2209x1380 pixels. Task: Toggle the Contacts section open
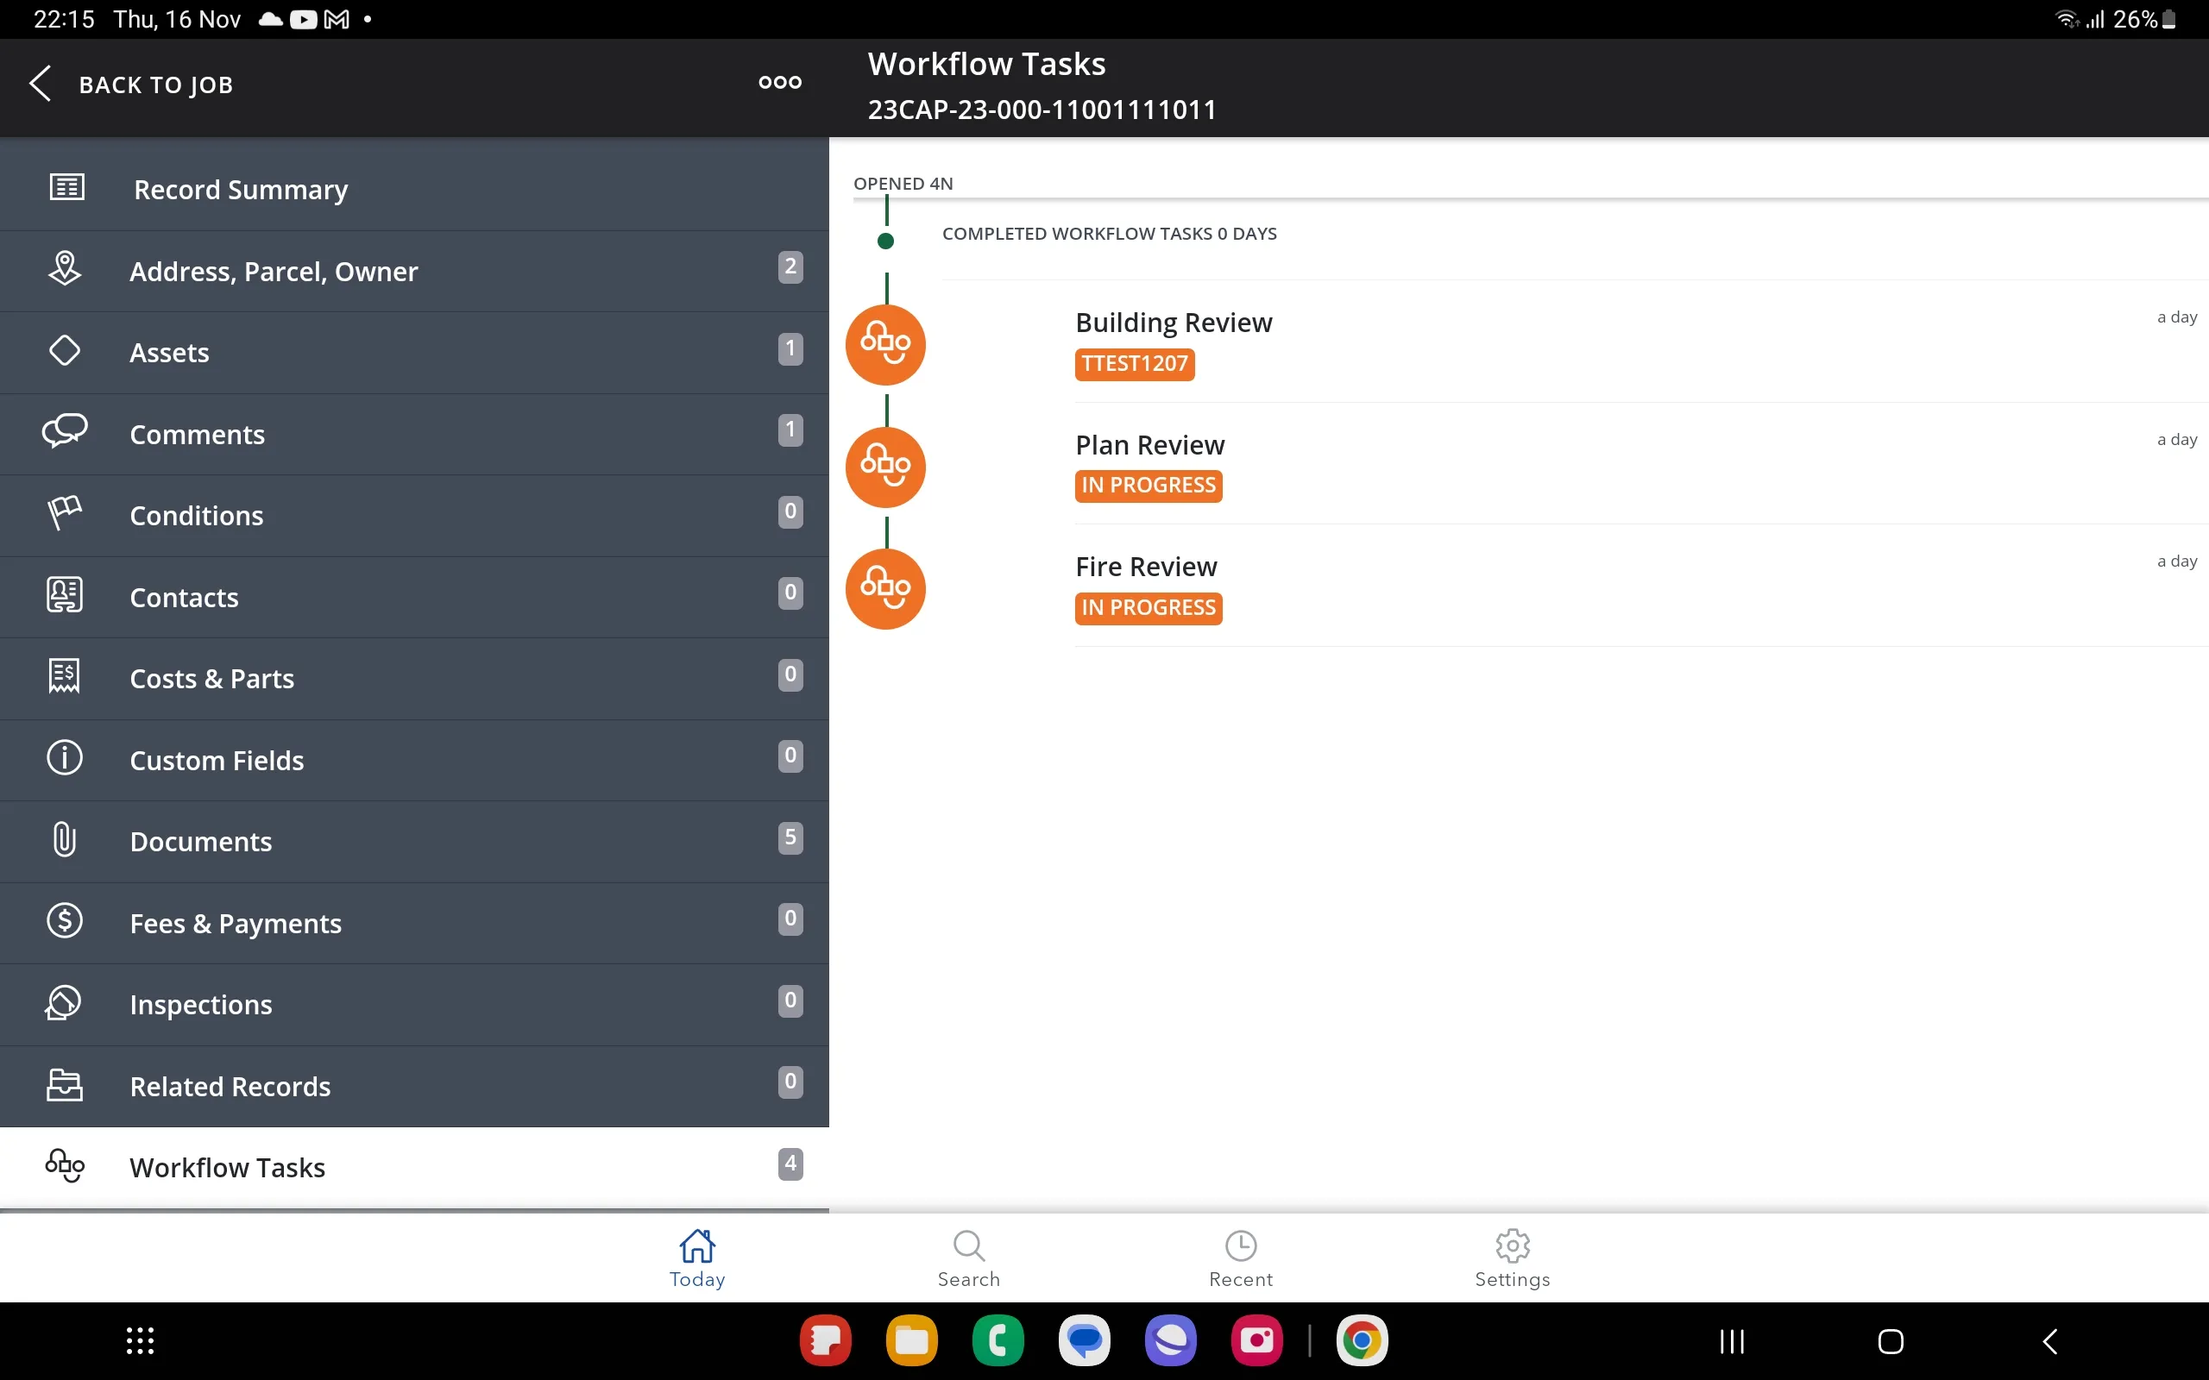tap(415, 596)
